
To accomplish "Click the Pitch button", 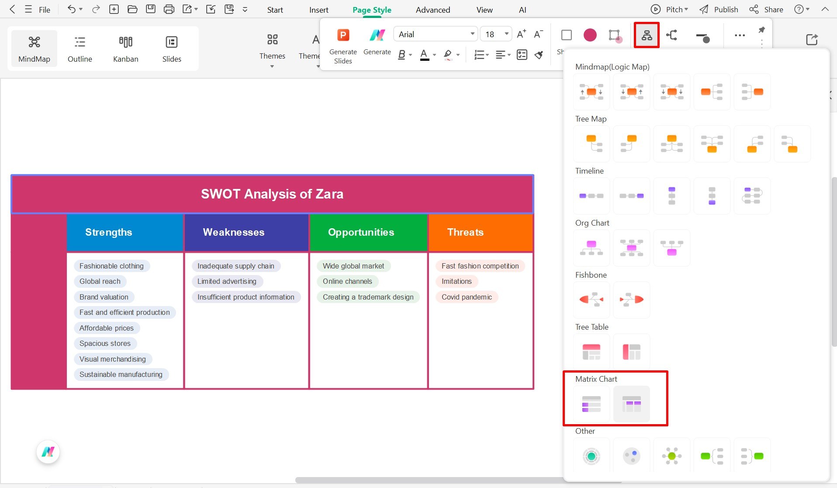I will pos(669,9).
